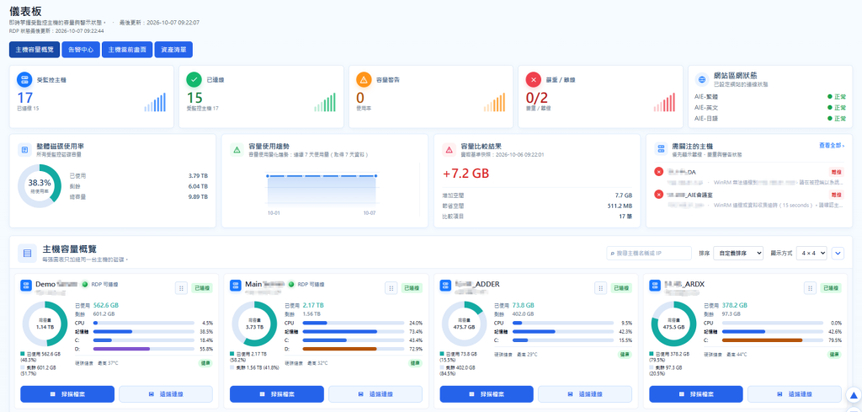Screen dimensions: 862x412
Task: Click the blue server icon beside 受監控主機
Action: (24, 80)
